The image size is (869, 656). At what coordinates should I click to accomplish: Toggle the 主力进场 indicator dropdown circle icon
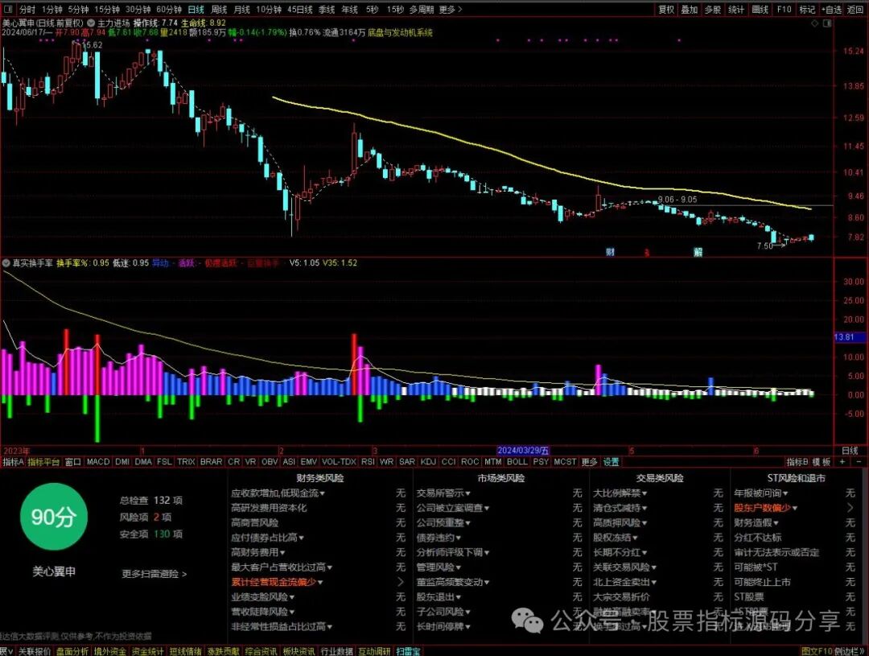pos(92,23)
